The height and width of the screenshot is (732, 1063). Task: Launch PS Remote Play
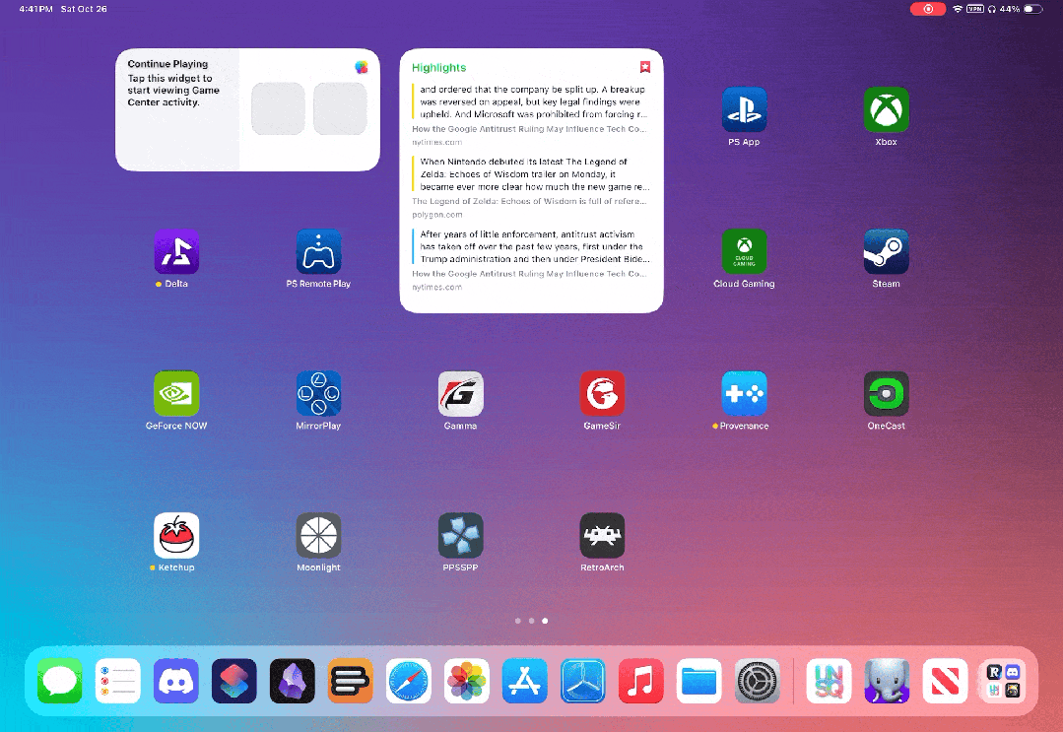[318, 251]
